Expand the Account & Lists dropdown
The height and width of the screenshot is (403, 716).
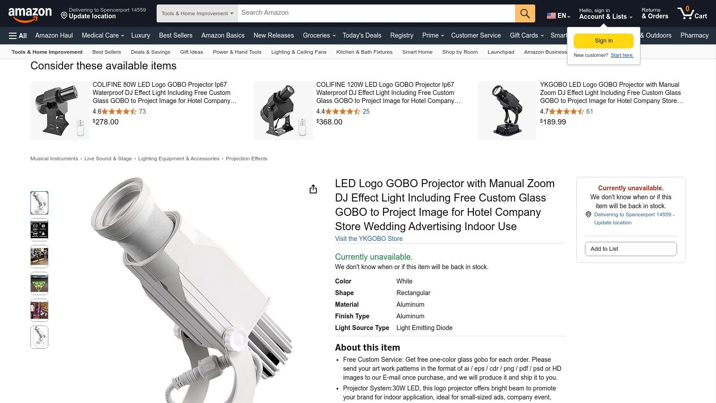coord(606,13)
